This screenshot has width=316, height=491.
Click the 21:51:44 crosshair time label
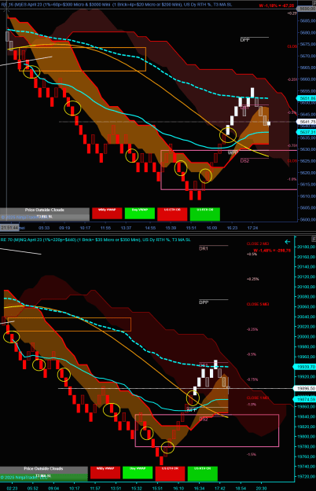pos(9,228)
